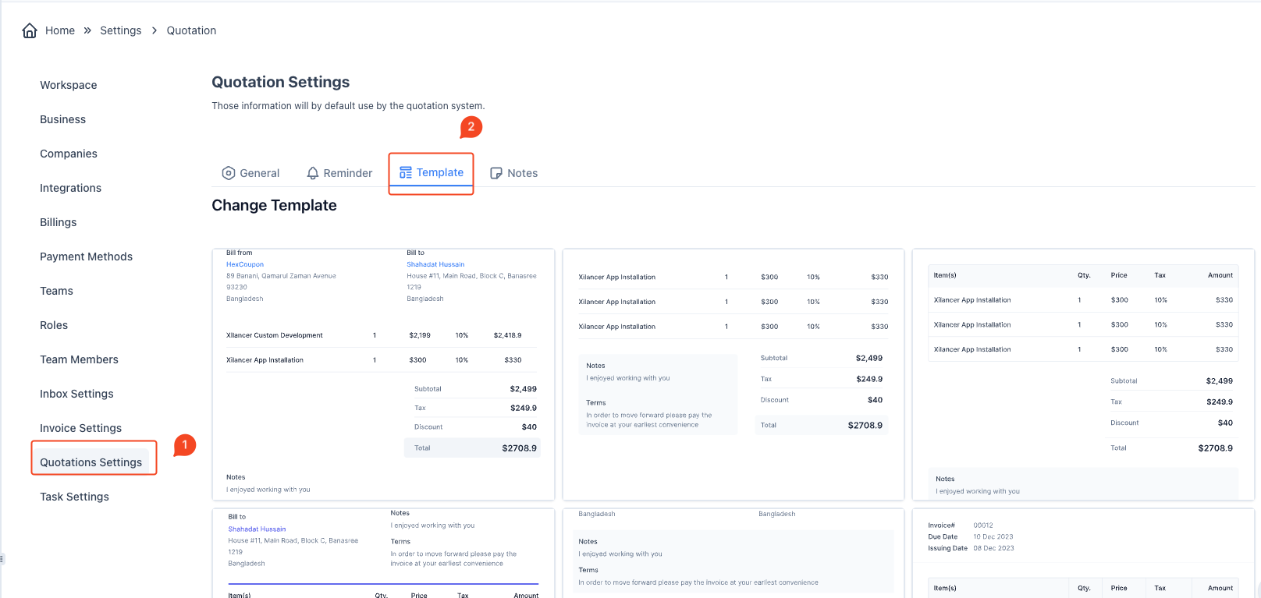Choose the first template with Bill from
The width and height of the screenshot is (1261, 598).
(x=382, y=374)
